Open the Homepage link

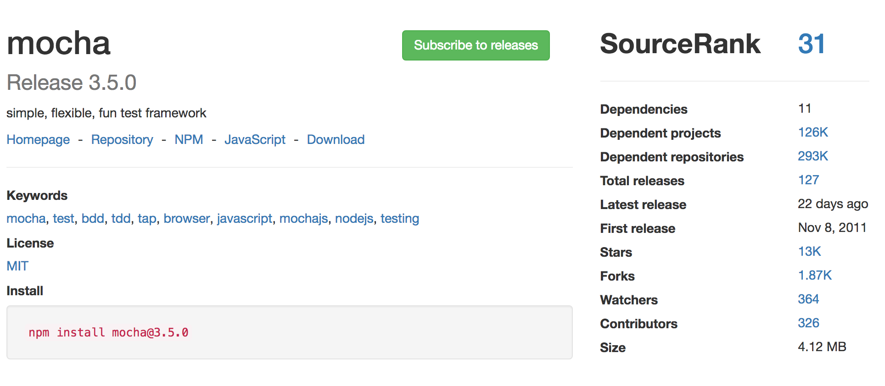pyautogui.click(x=38, y=139)
